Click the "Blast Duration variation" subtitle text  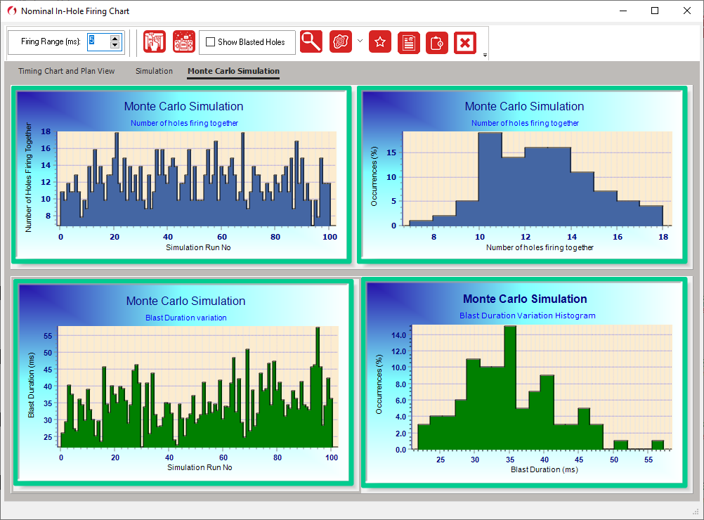tap(186, 318)
